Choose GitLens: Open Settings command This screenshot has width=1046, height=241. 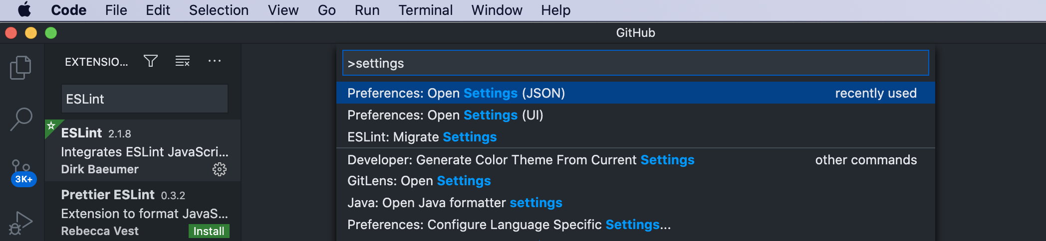pyautogui.click(x=419, y=181)
